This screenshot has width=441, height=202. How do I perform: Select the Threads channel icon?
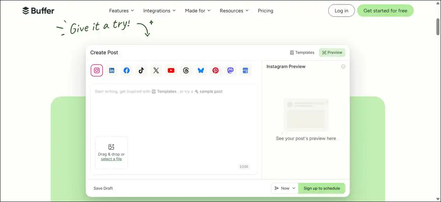pyautogui.click(x=186, y=71)
